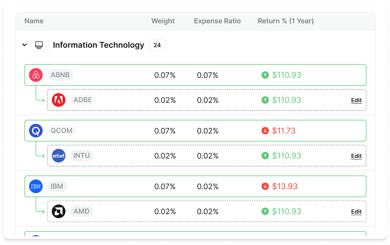Select the ABNB ticker tag
The image size is (390, 245).
click(x=60, y=75)
